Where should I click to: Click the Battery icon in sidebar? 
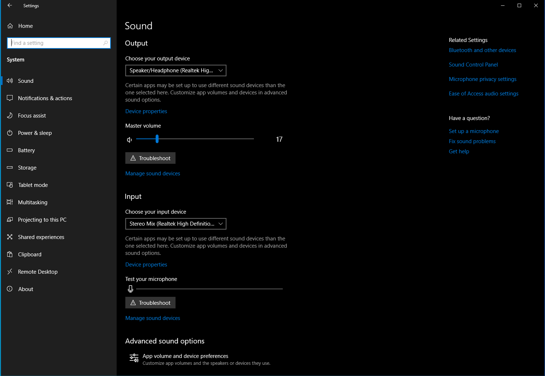(x=10, y=150)
